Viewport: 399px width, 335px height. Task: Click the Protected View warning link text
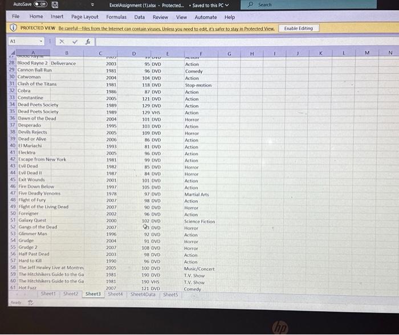166,28
